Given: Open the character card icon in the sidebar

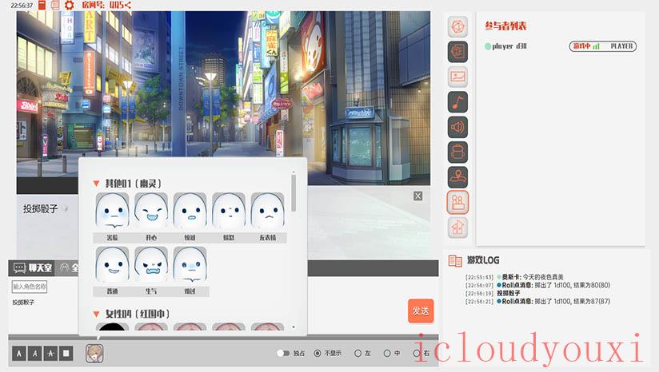Looking at the screenshot, I should tap(457, 52).
